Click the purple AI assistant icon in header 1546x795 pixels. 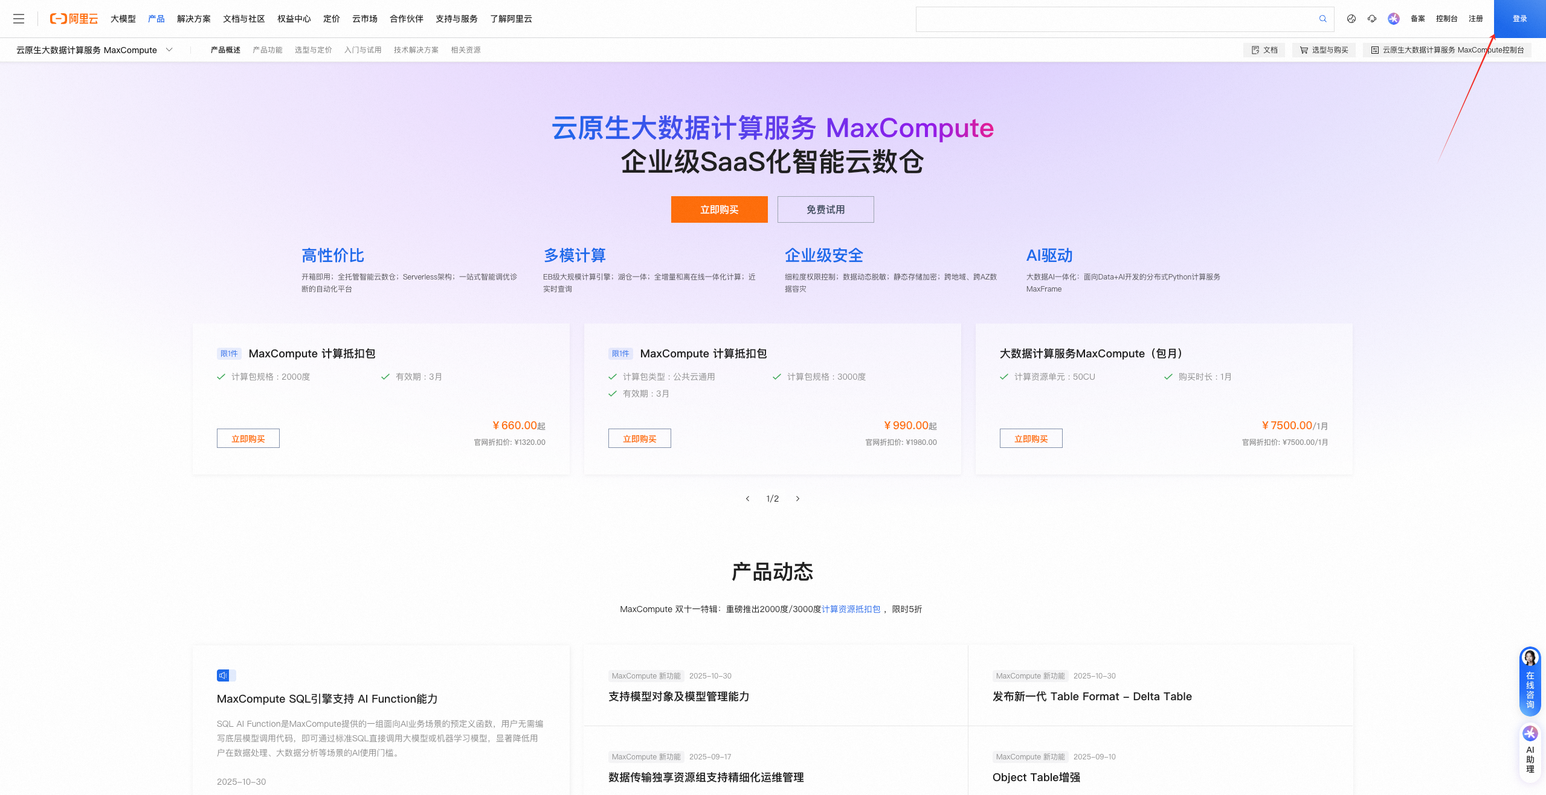[x=1393, y=19]
